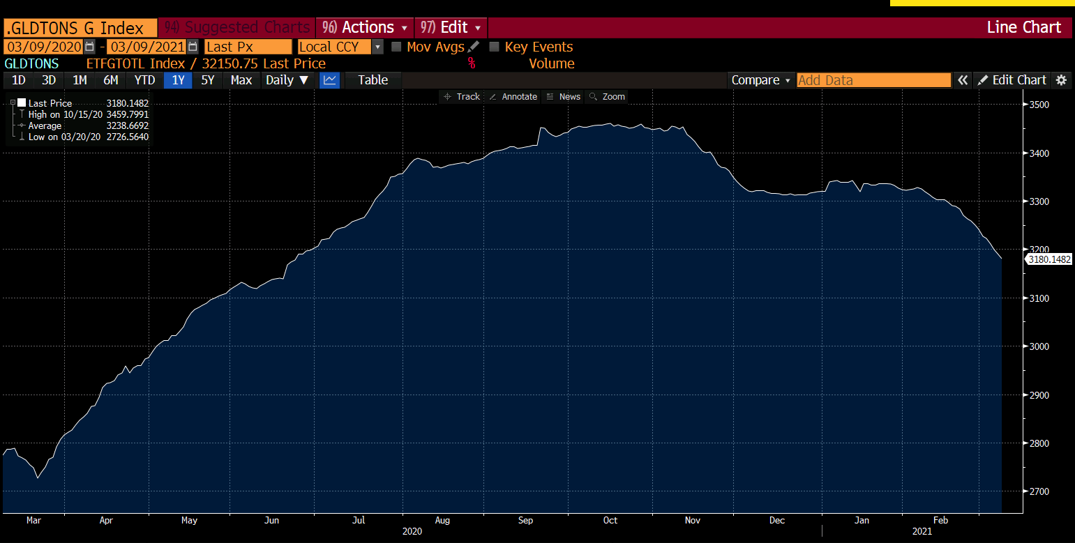Click the start date field 03/09/2020

(x=43, y=47)
